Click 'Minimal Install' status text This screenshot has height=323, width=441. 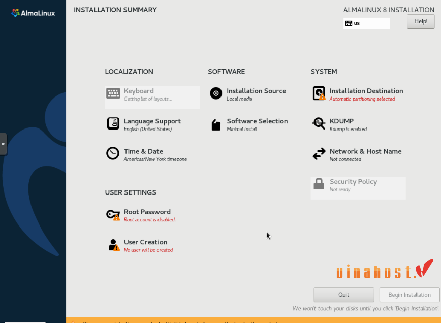click(x=242, y=129)
